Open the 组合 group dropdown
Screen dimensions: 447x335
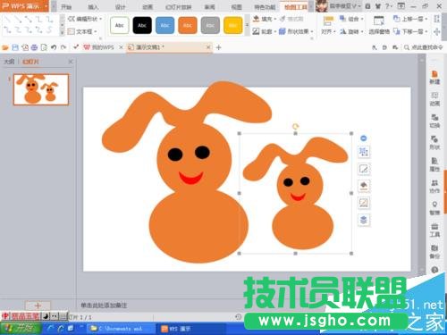pos(351,19)
